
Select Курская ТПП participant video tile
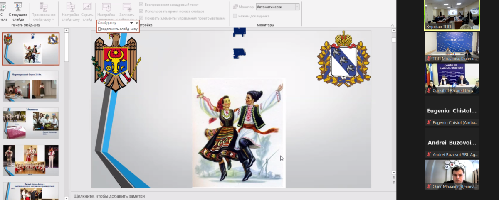tap(452, 15)
